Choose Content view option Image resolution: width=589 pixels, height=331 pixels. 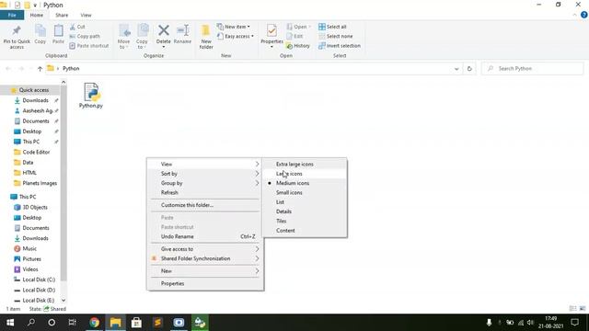pos(305,231)
